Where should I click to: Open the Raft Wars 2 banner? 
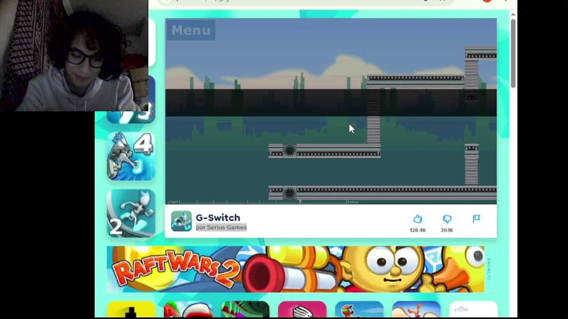(x=296, y=269)
